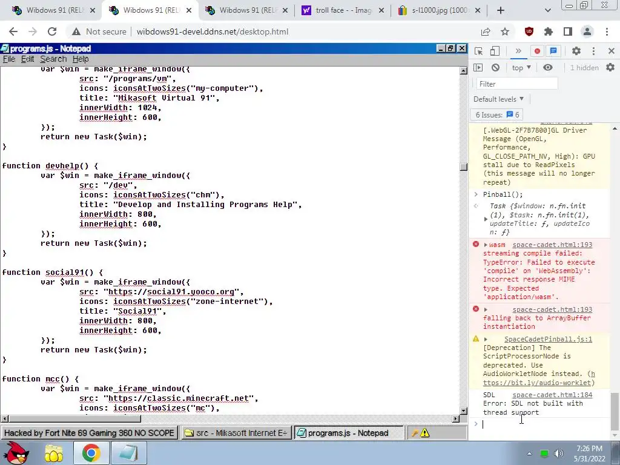Open Notepad Search menu
This screenshot has height=465, width=620.
[x=53, y=59]
